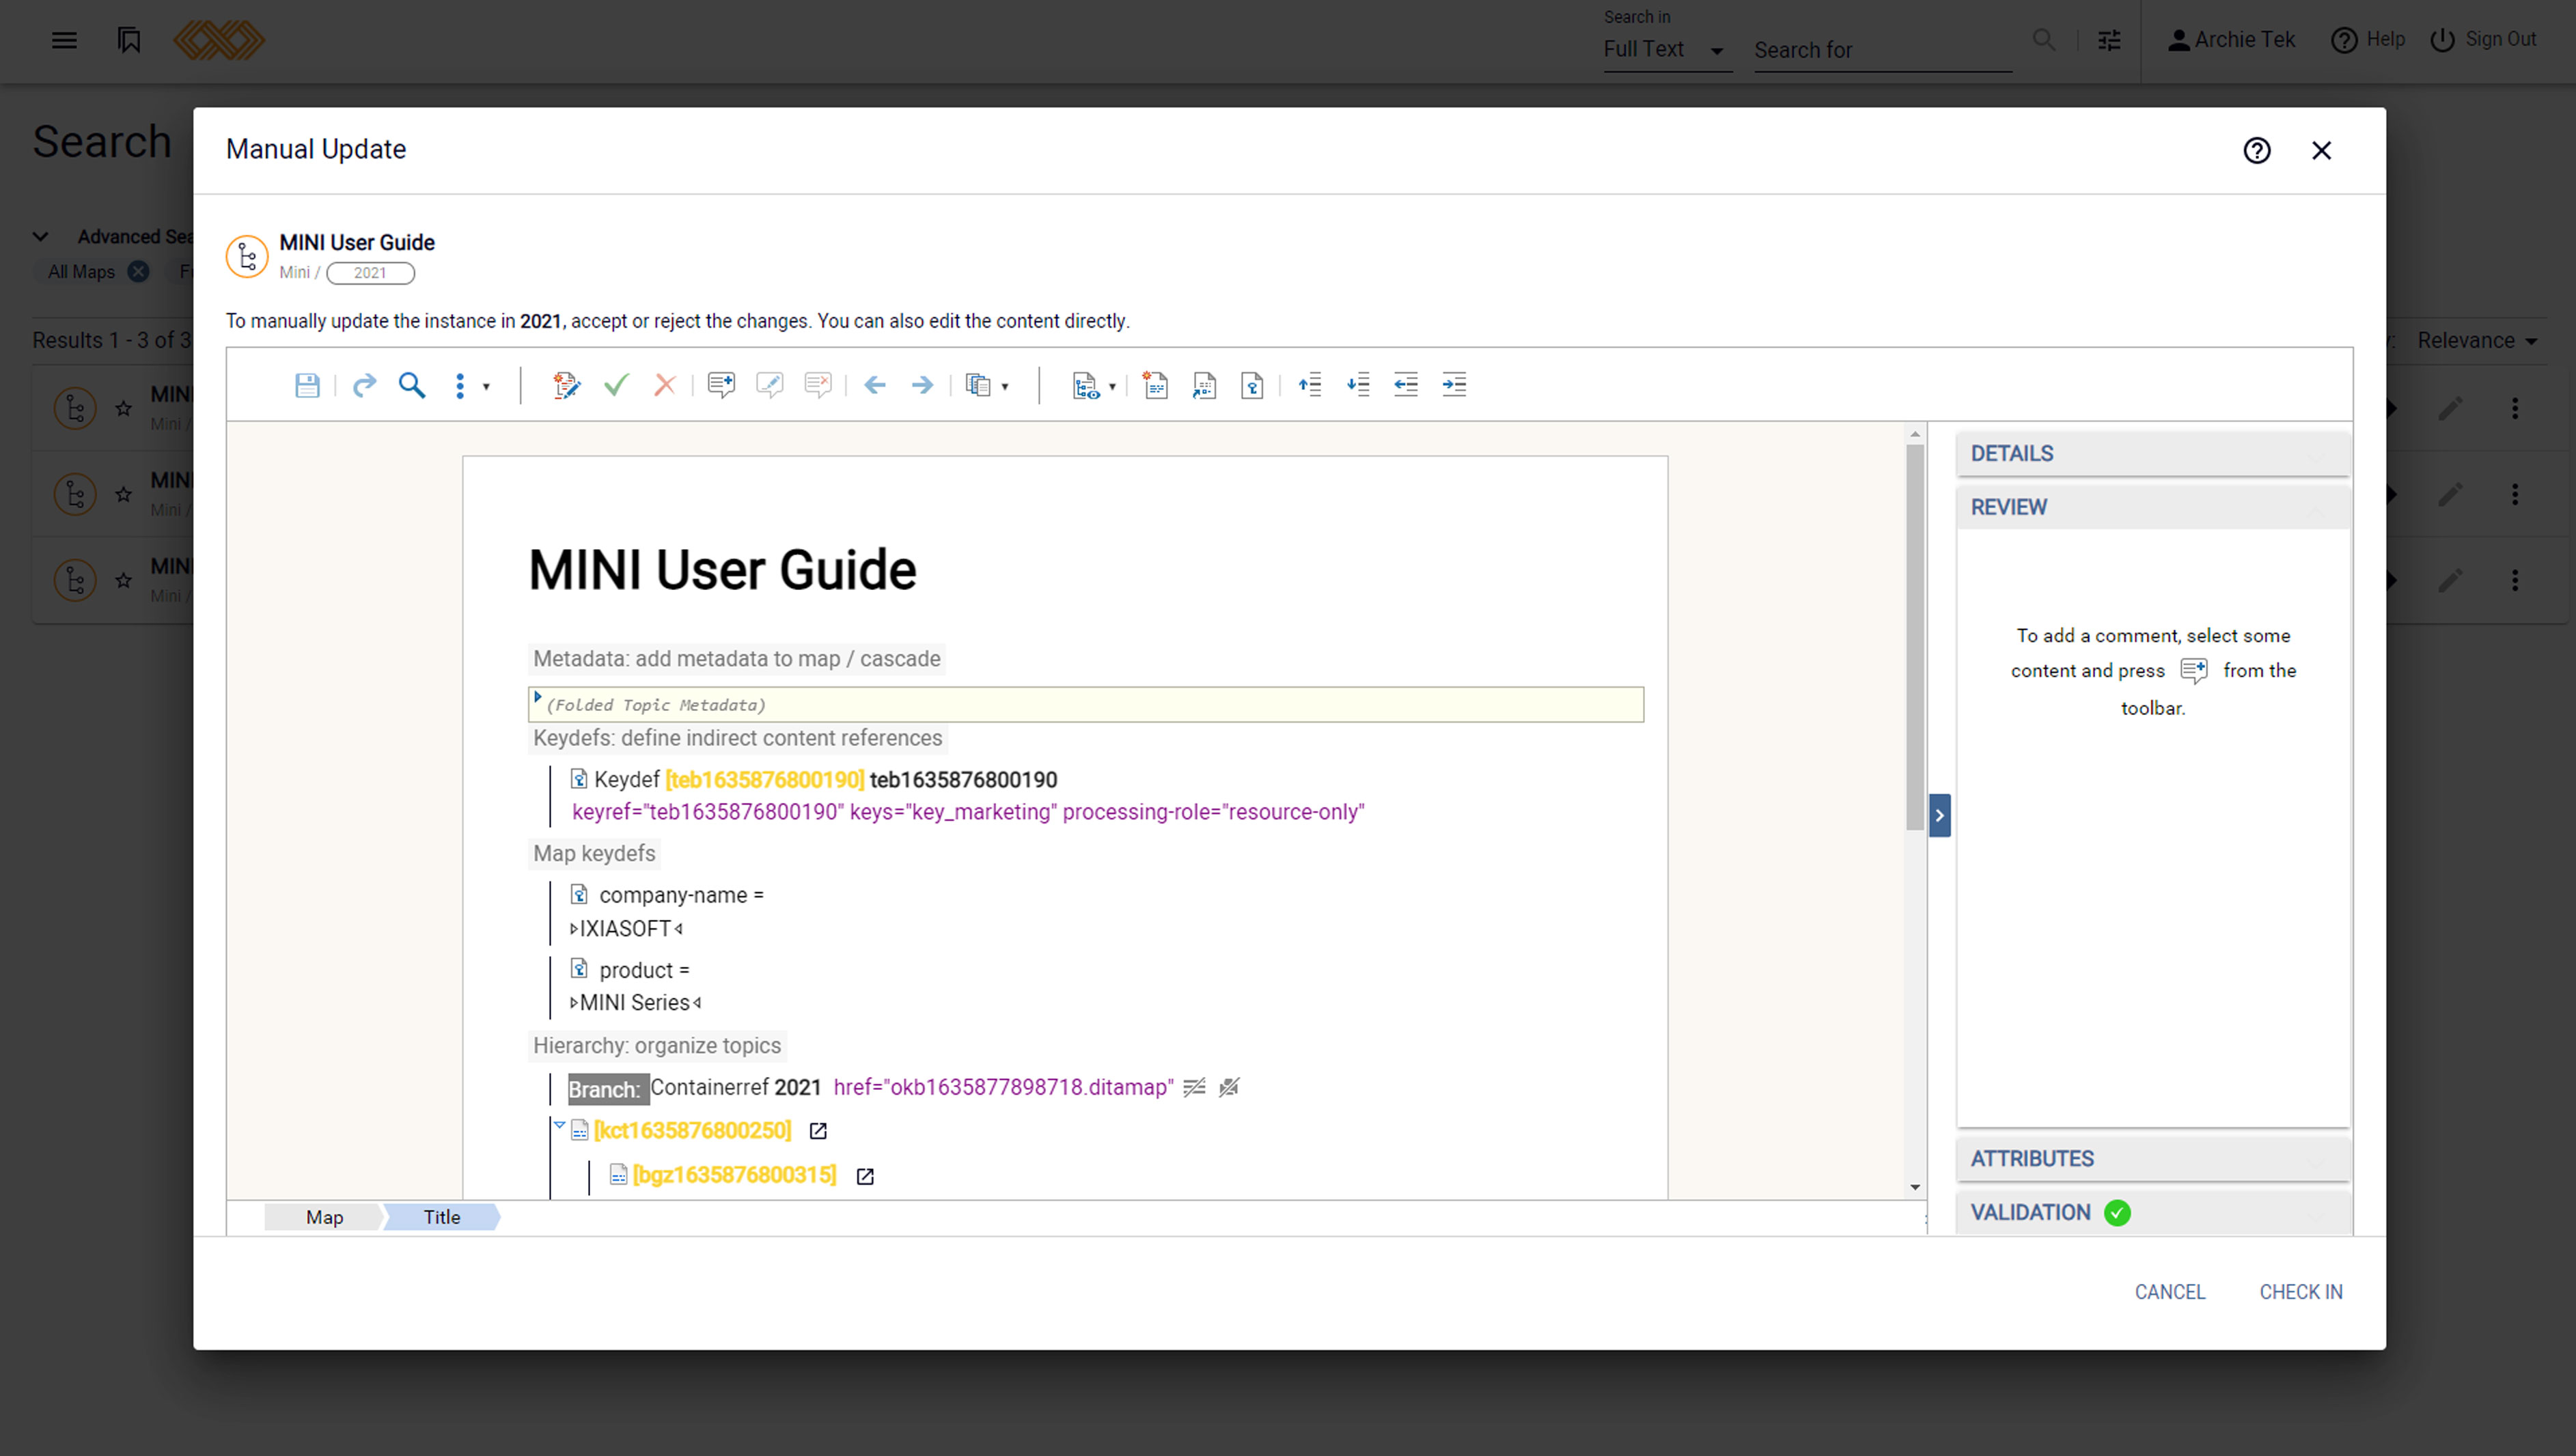
Task: Open bgz1635876800315 topic in new window
Action: pos(865,1177)
